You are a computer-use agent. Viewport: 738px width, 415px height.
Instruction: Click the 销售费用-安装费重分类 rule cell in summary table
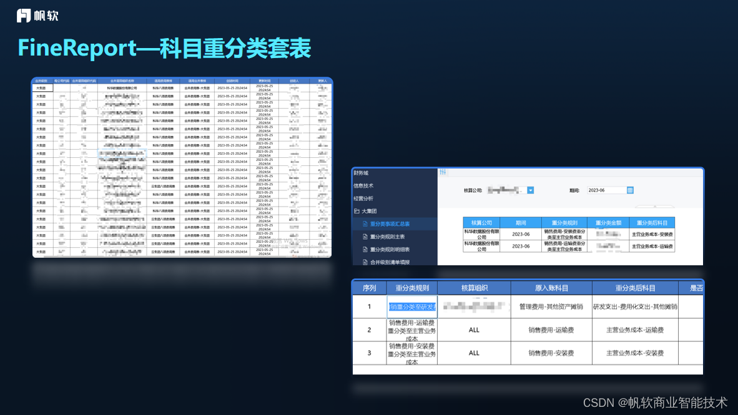click(564, 234)
